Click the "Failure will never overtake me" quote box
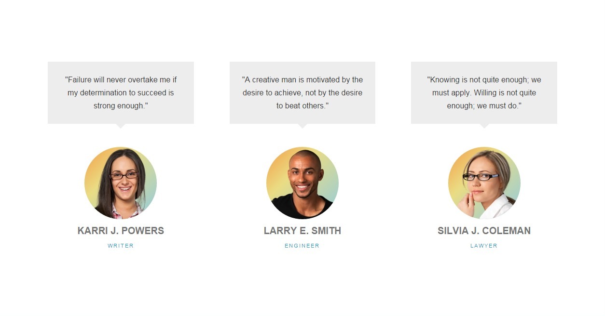The image size is (605, 316). tap(121, 92)
